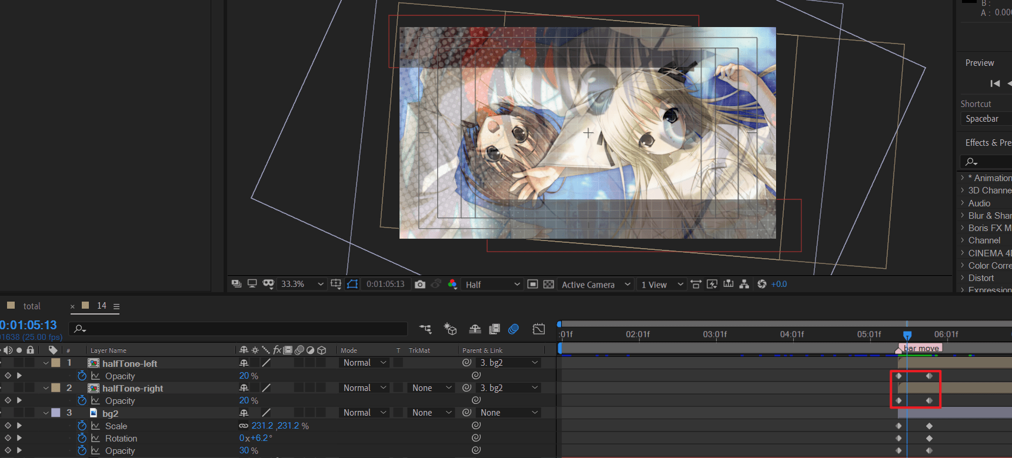Open the TrkMat None dropdown for halfTone-right

pyautogui.click(x=432, y=388)
